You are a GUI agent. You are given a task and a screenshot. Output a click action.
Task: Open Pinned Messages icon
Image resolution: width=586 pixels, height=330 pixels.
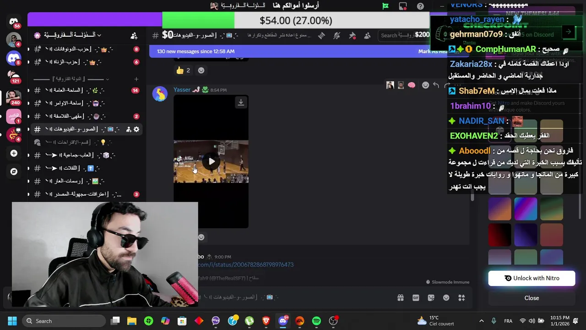pos(353,35)
